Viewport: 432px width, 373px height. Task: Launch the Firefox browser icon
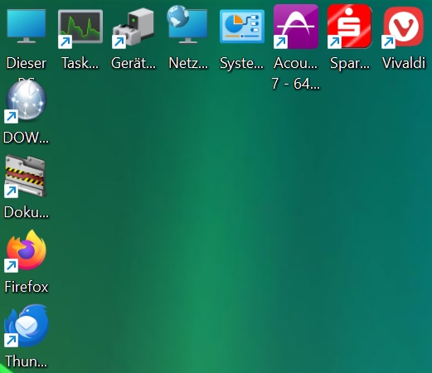point(26,251)
